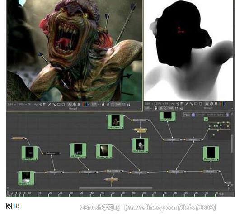Click the mouse icon in left viewer toolbar
The width and height of the screenshot is (235, 216).
pyautogui.click(x=103, y=105)
